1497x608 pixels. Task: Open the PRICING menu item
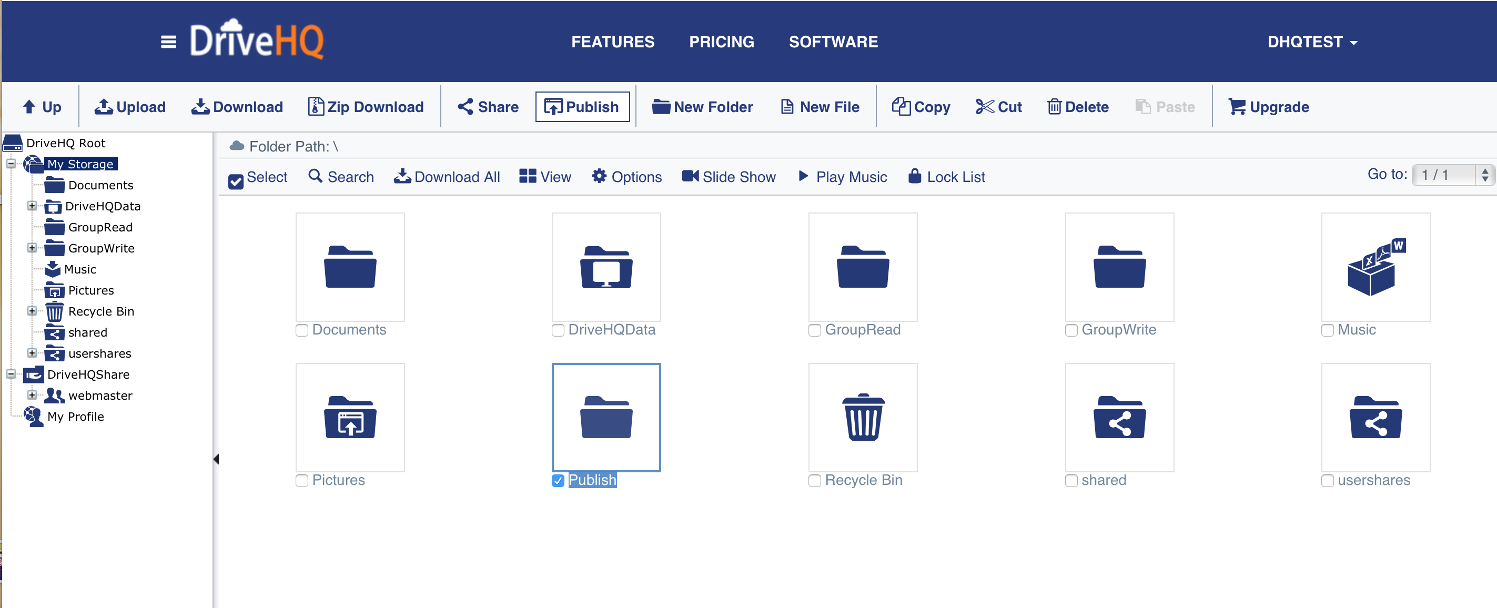(x=721, y=42)
